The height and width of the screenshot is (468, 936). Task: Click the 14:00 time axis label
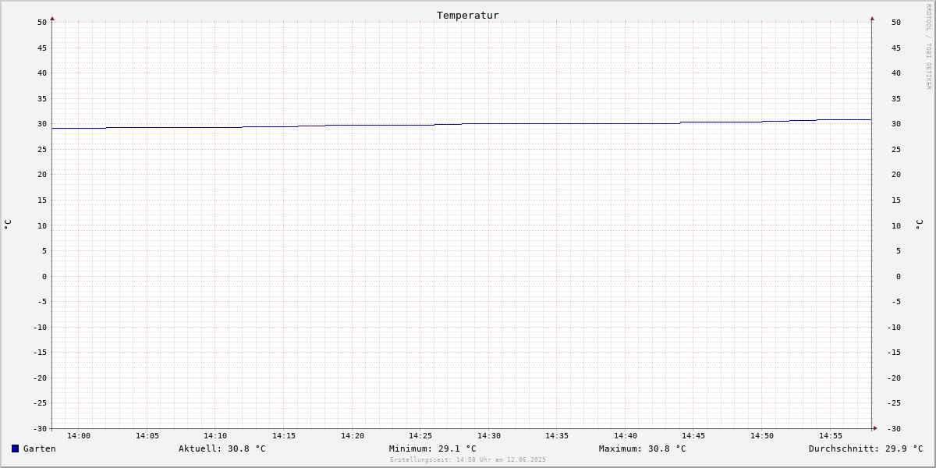(79, 436)
